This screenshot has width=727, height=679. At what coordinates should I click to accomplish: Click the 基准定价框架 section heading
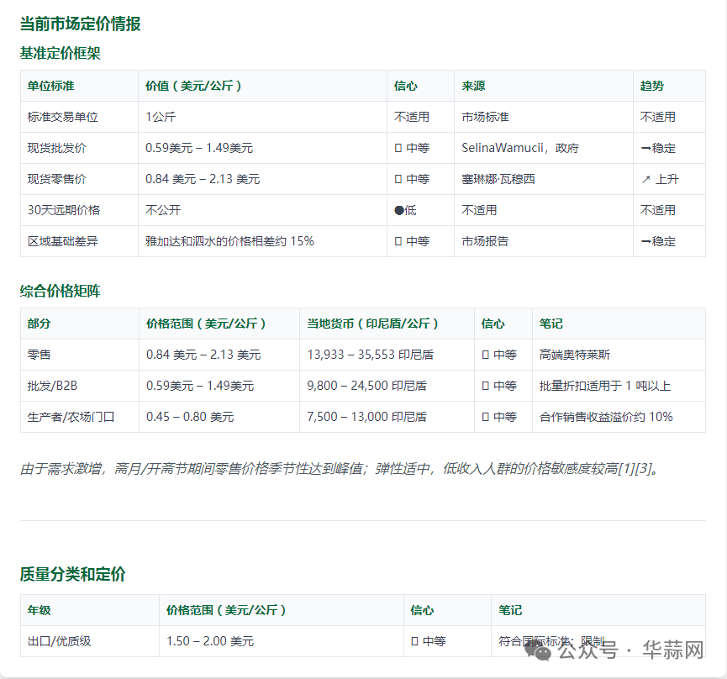58,53
